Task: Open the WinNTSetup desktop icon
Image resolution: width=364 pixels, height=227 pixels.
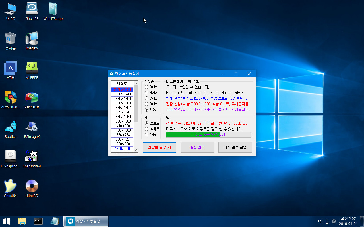Action: tap(53, 11)
